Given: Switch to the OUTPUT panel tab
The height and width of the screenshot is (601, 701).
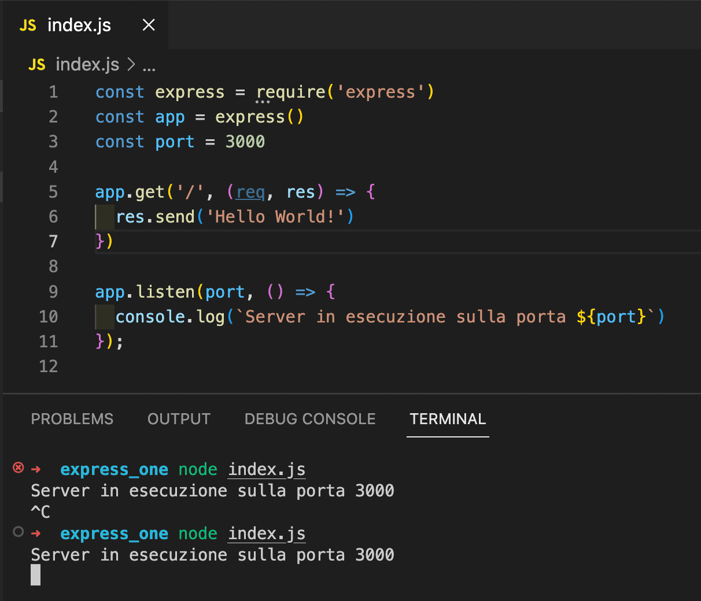Looking at the screenshot, I should (x=179, y=419).
